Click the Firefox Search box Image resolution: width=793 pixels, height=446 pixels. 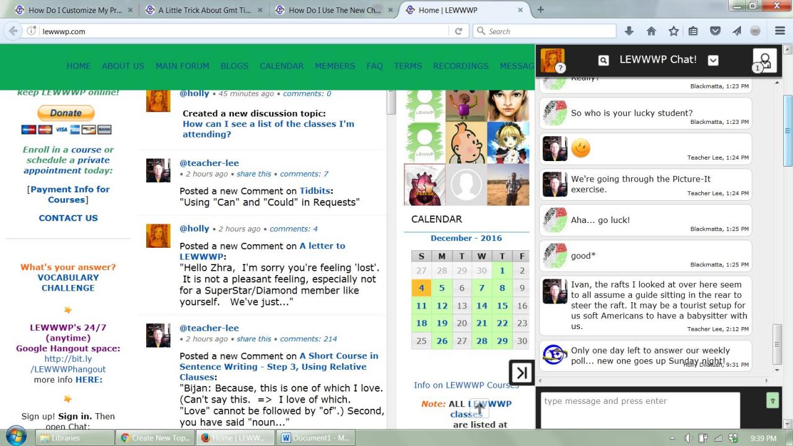click(545, 31)
